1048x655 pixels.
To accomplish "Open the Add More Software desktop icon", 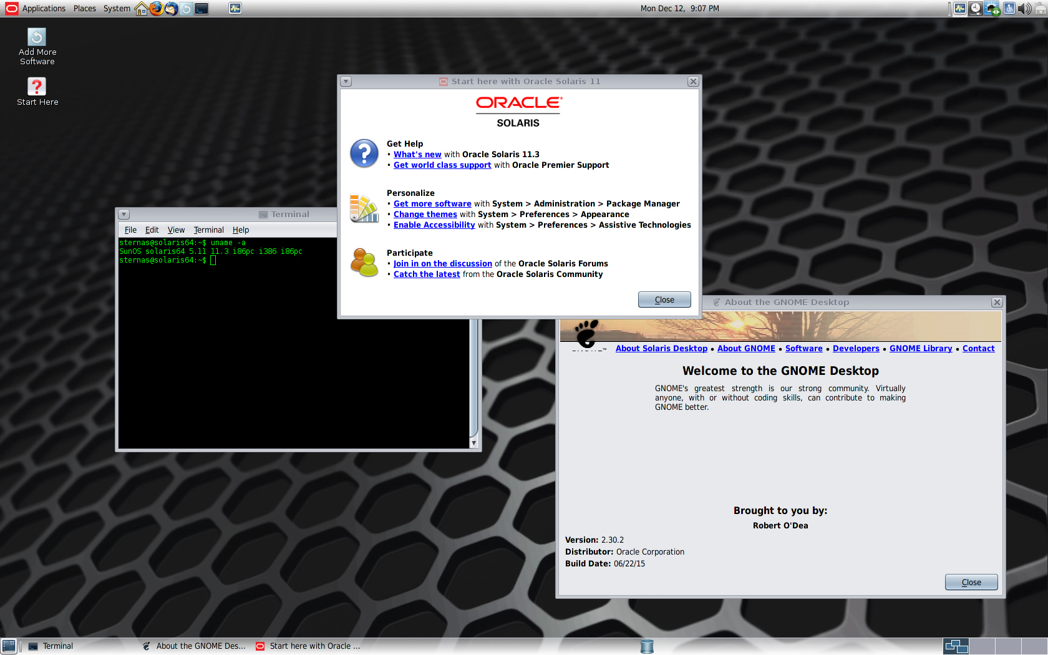I will pyautogui.click(x=37, y=47).
